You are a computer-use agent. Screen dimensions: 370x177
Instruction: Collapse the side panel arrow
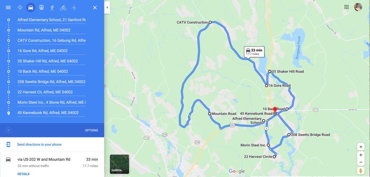[107, 8]
